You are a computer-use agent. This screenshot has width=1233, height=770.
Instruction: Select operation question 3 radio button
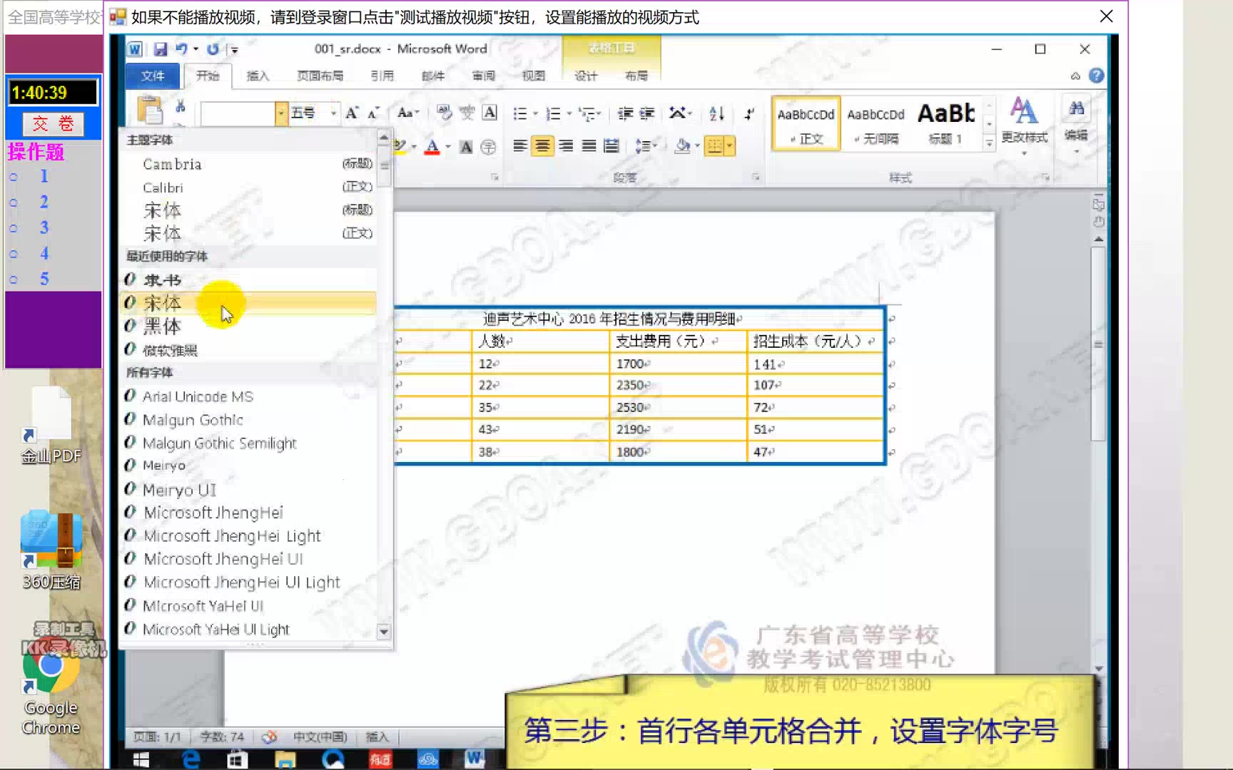[14, 228]
